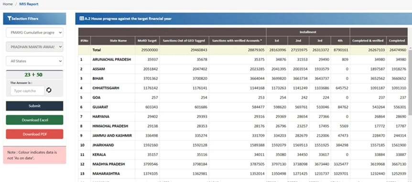Select the CHHATTISGARH state name
The height and width of the screenshot is (182, 412).
106,88
